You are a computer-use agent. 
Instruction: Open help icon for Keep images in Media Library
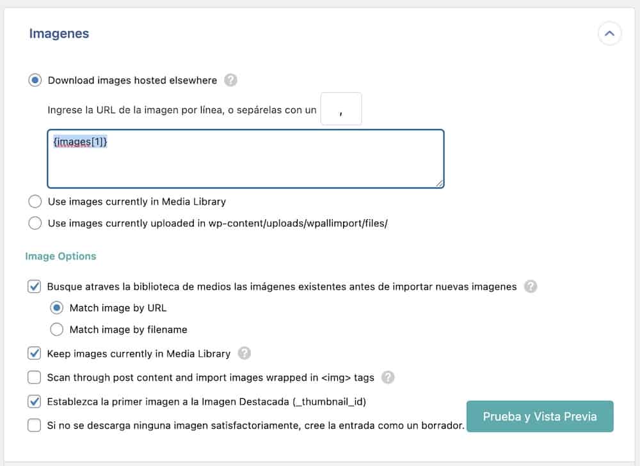pos(244,353)
